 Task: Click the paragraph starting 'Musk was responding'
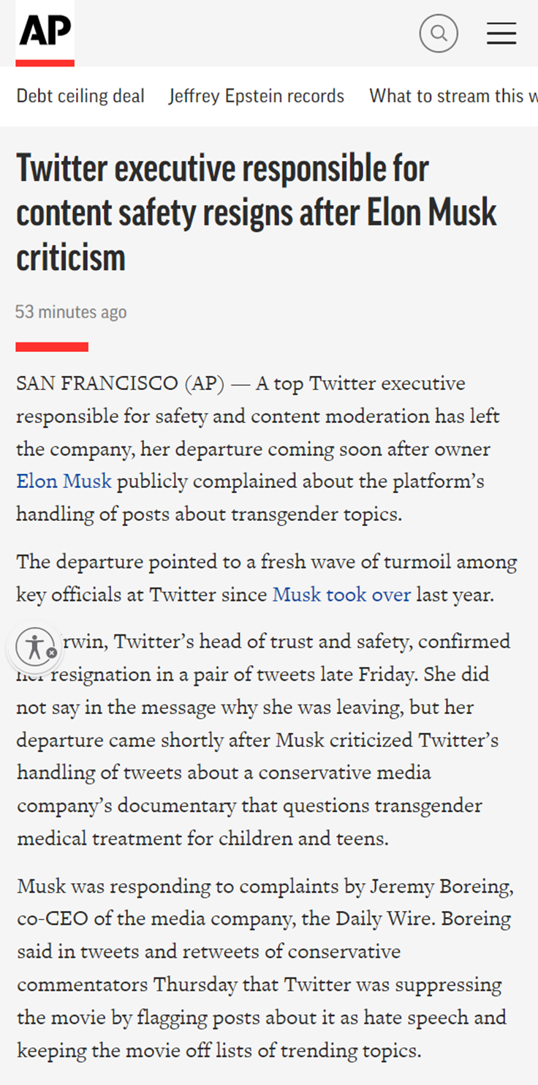[265, 969]
